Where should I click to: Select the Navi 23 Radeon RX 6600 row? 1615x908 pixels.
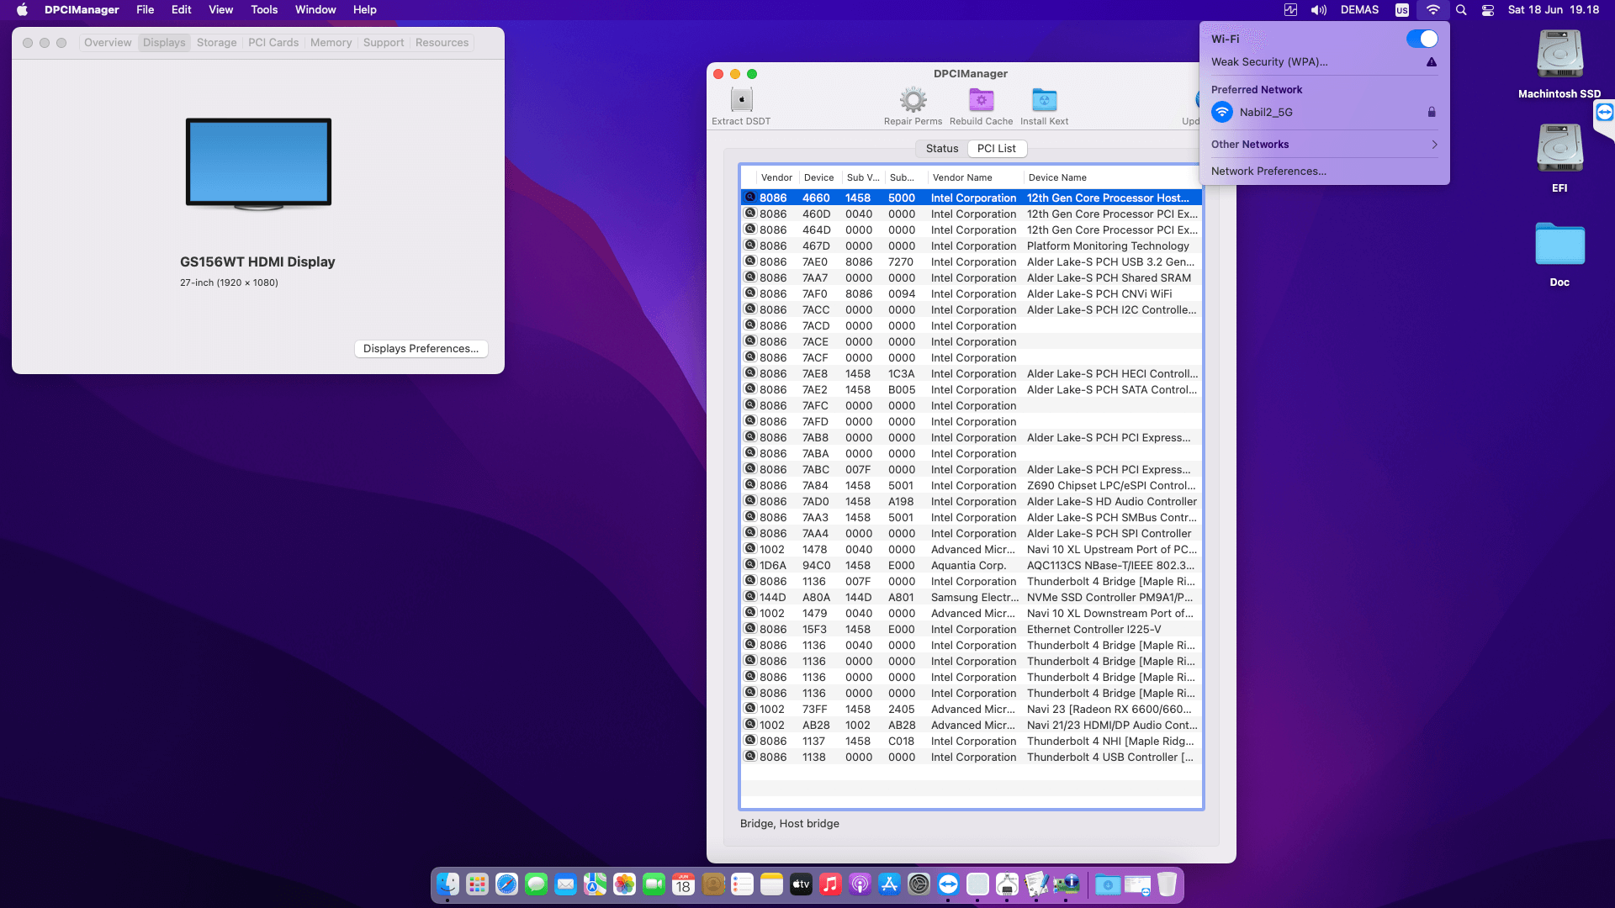[971, 710]
